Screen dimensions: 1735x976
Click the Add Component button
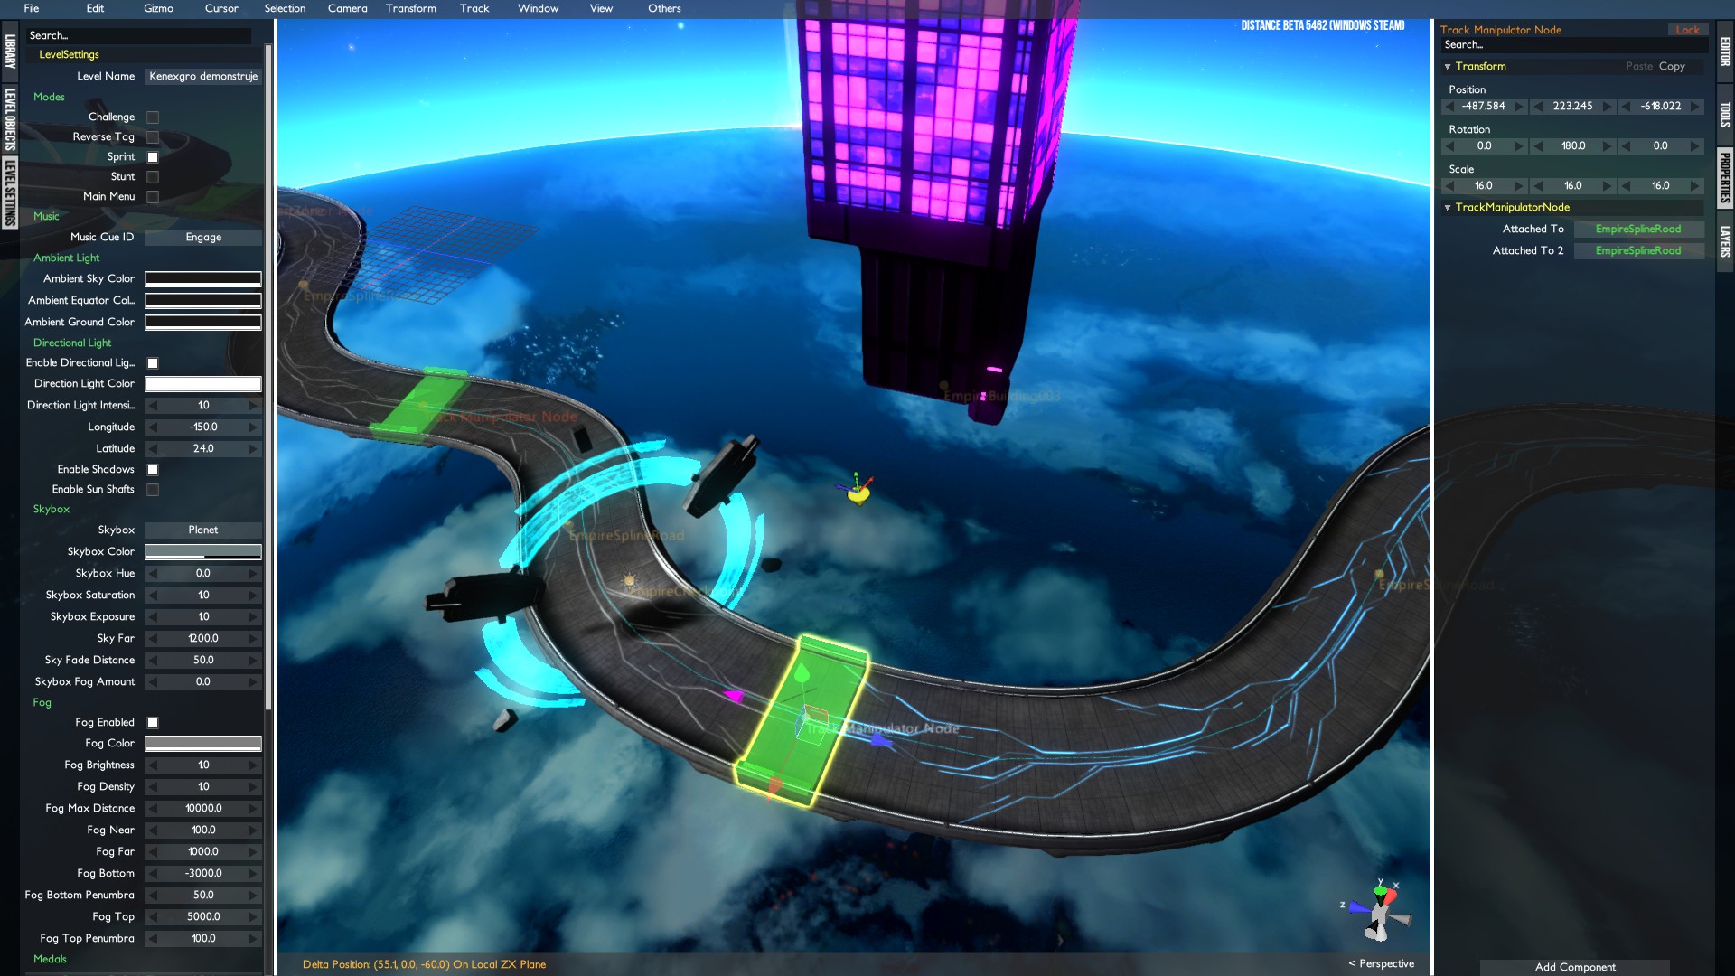click(x=1574, y=967)
